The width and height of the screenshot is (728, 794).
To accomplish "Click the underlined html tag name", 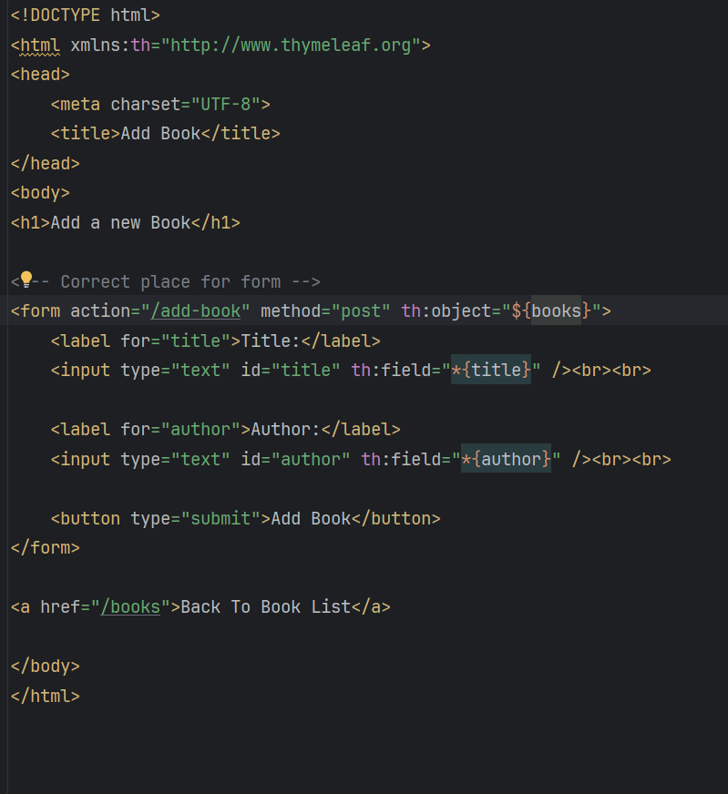I will (40, 45).
